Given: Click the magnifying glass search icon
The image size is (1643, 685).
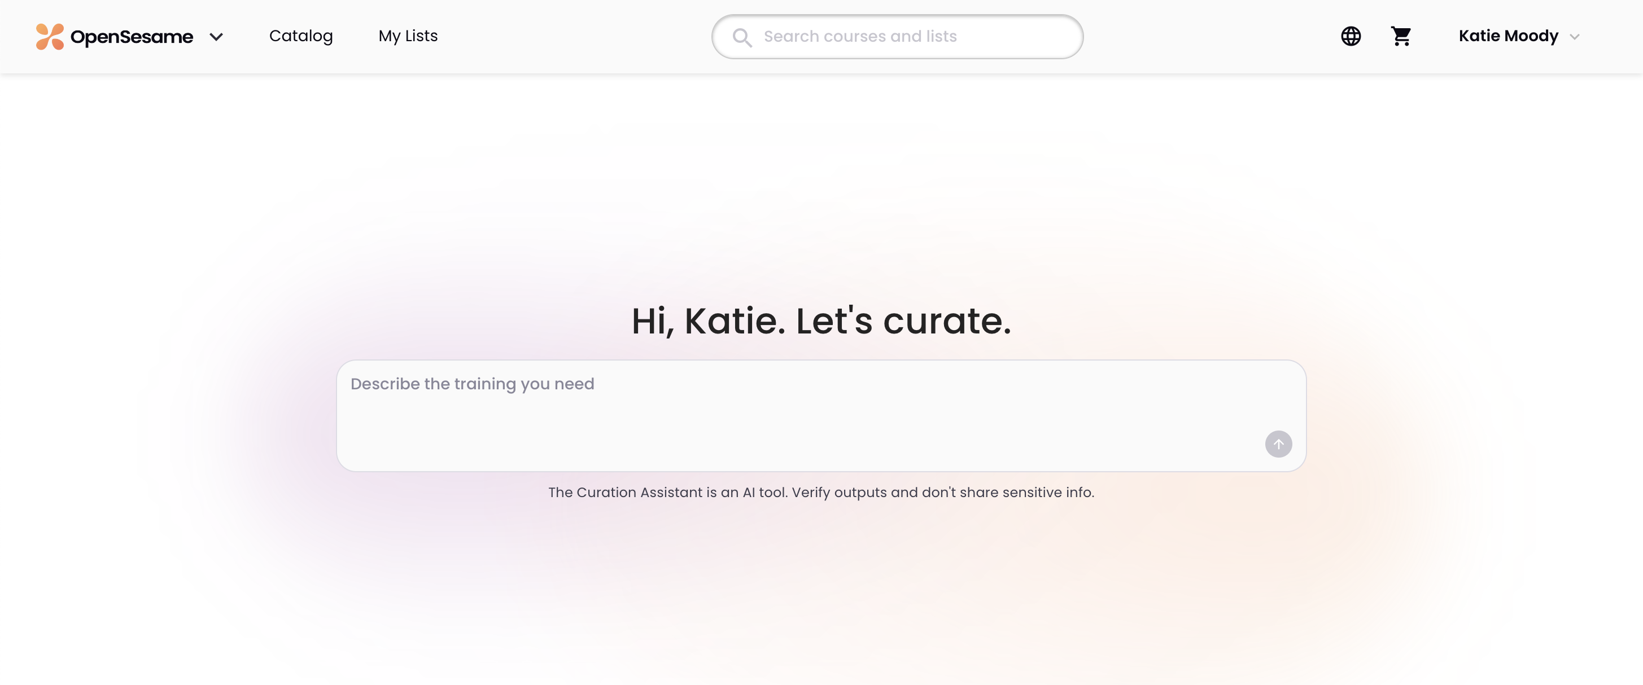Looking at the screenshot, I should point(742,37).
